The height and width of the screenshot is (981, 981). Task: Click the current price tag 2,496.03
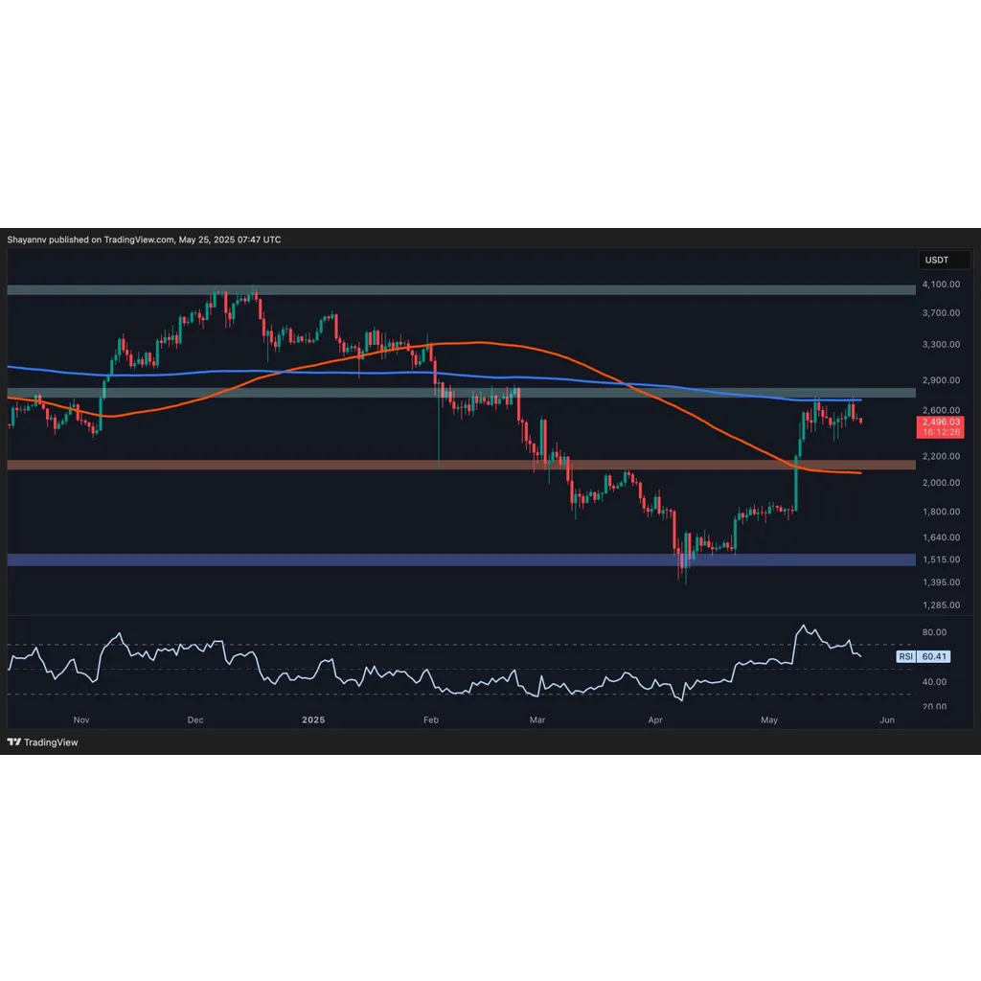(x=941, y=426)
